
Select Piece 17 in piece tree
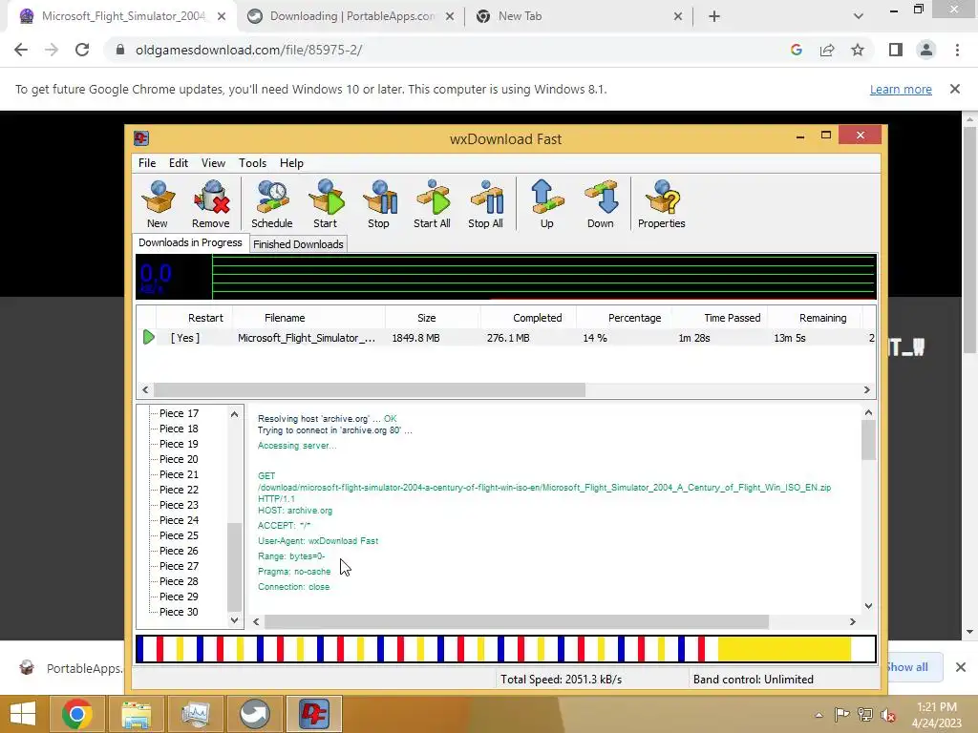pyautogui.click(x=179, y=413)
